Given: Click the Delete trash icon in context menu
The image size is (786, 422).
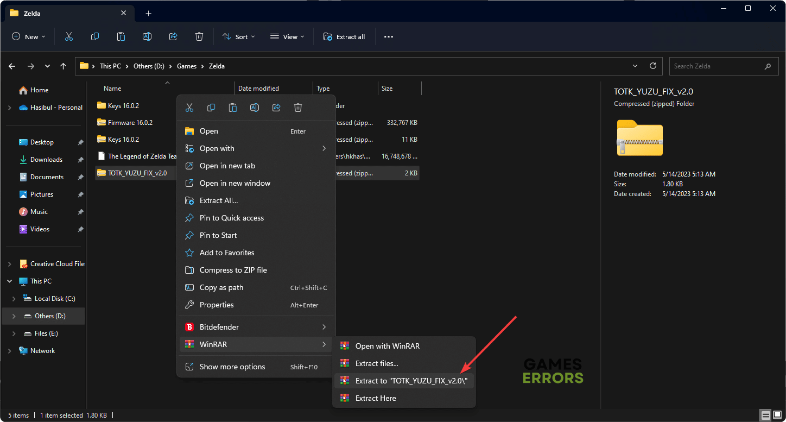Looking at the screenshot, I should [x=297, y=108].
